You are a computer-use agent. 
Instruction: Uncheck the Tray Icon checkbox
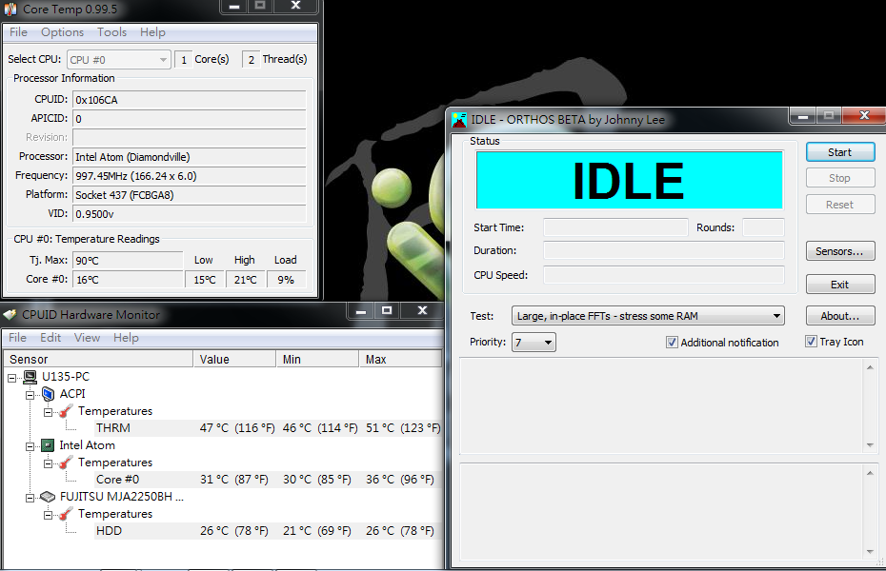coord(812,342)
